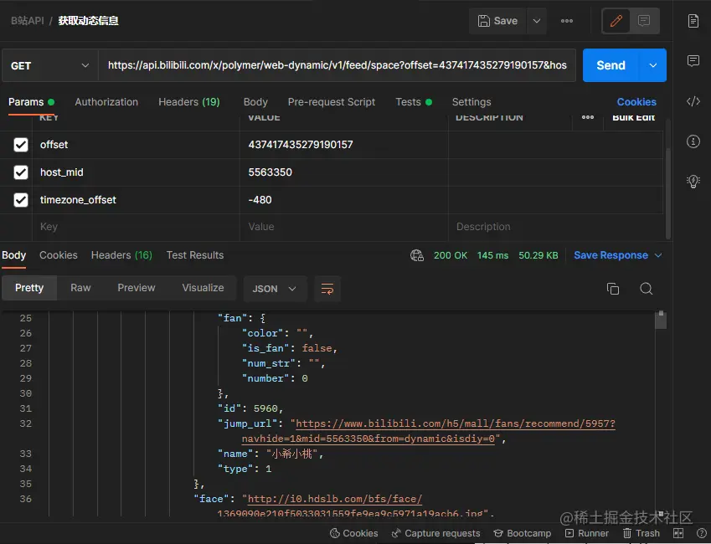Switch to Raw response view
The height and width of the screenshot is (544, 711).
pos(80,288)
